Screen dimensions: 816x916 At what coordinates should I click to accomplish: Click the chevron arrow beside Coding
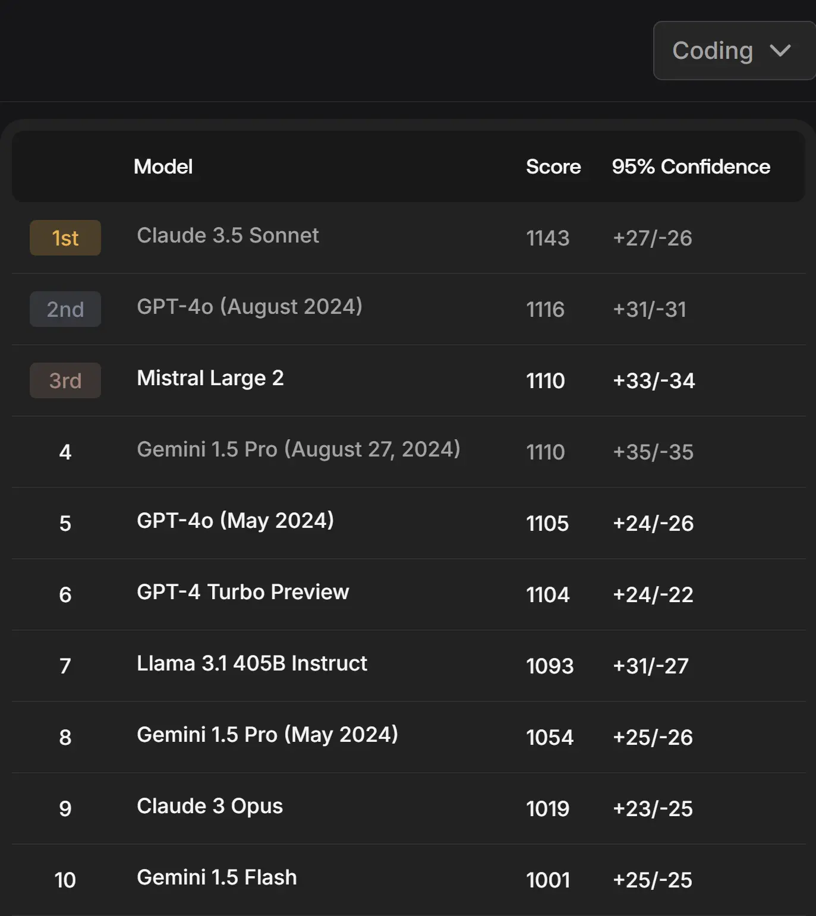780,51
